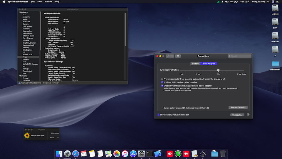
Task: Click volume speaker icon in menu bar
Action: click(227, 2)
